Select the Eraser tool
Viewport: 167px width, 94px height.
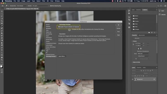click(x=2, y=38)
